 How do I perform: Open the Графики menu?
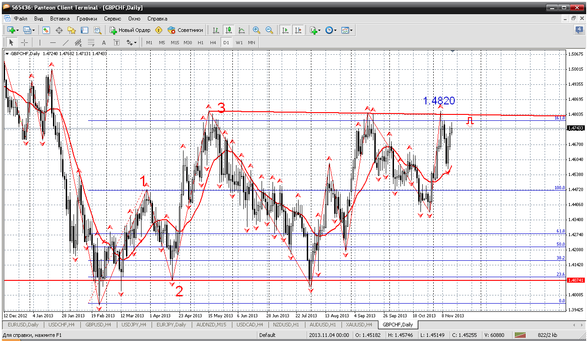[87, 19]
